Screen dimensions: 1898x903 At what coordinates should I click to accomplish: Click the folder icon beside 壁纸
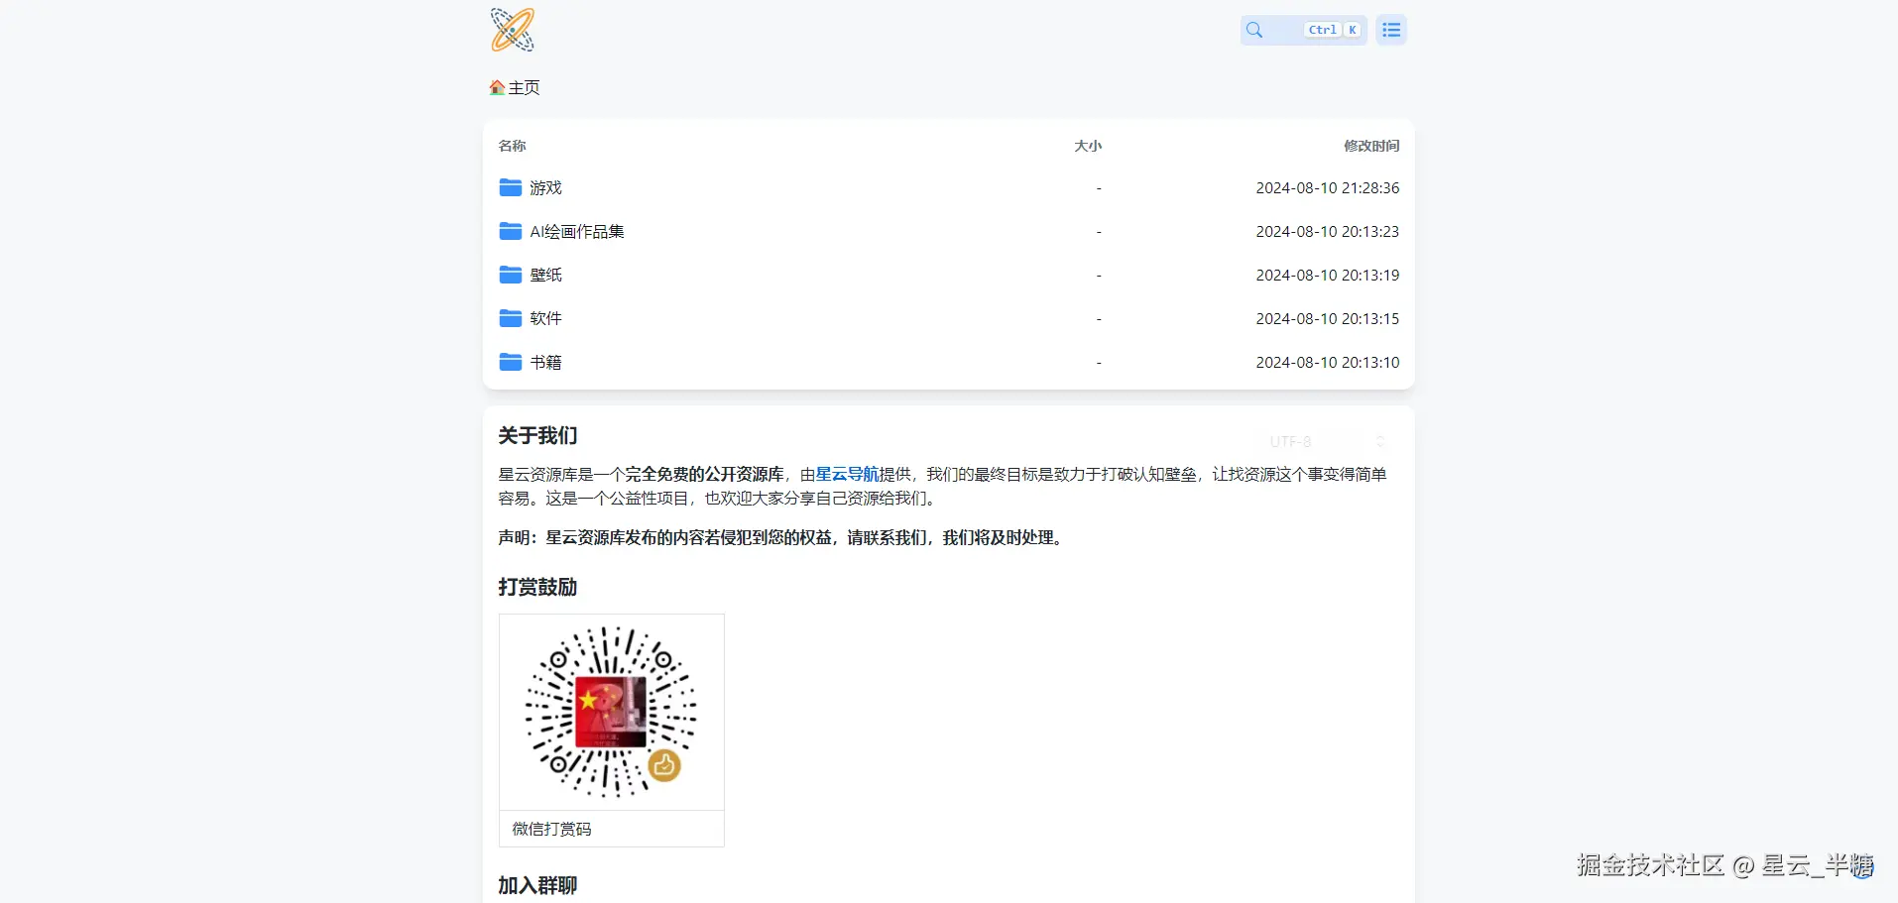point(511,275)
